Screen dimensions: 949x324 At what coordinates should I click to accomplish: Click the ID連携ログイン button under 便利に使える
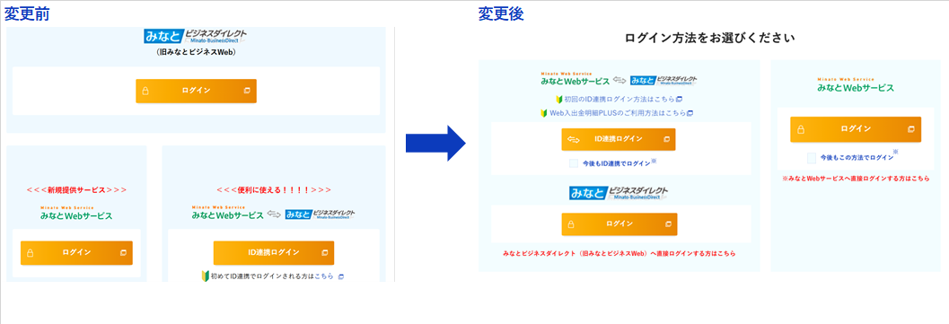click(274, 253)
